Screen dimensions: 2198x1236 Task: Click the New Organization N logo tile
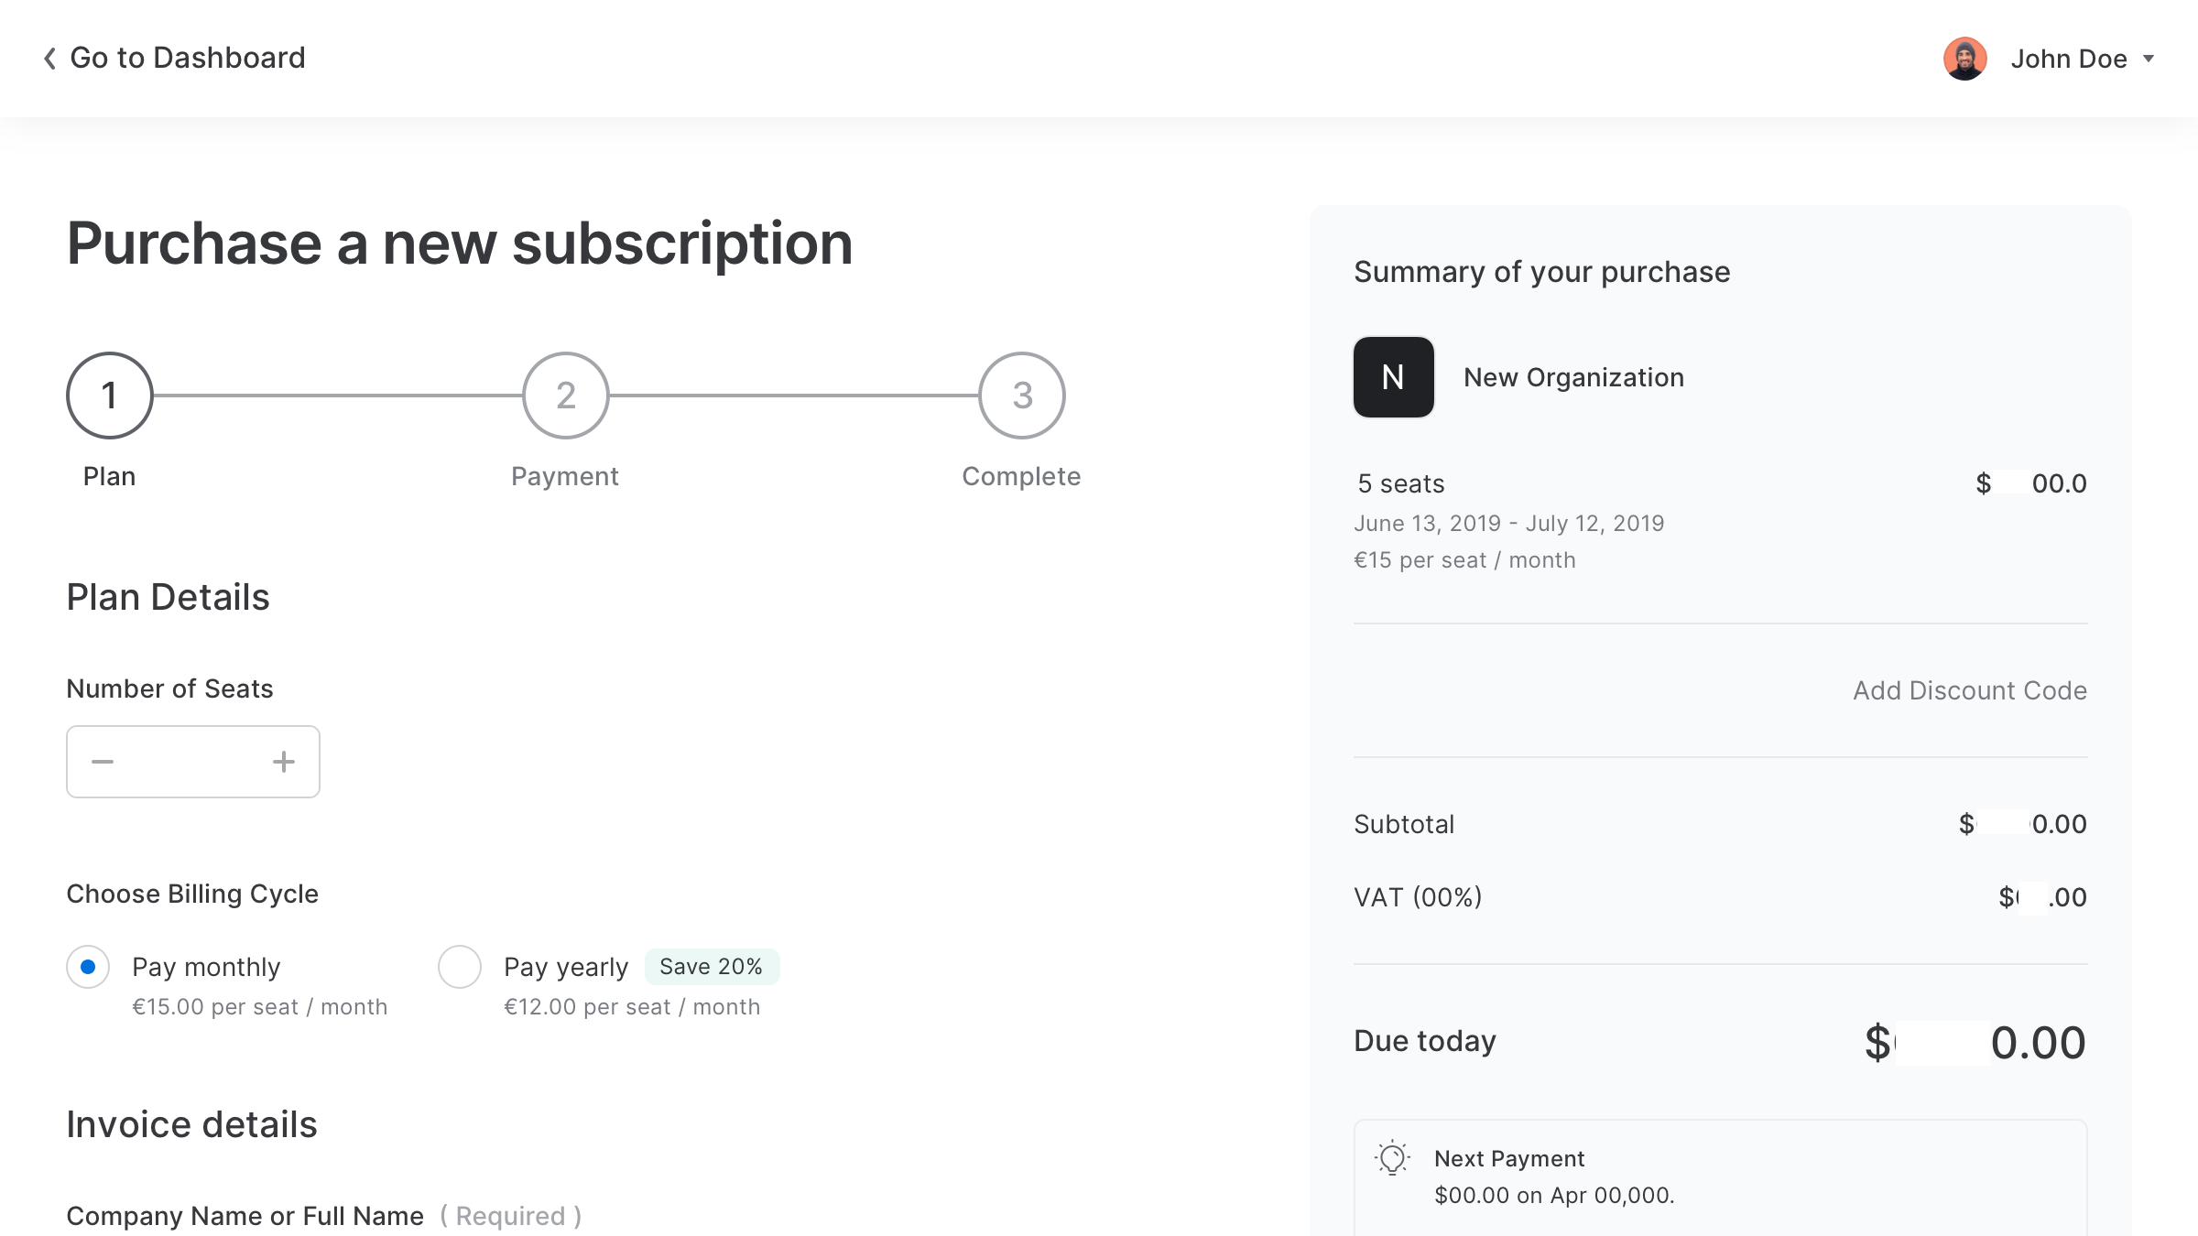pos(1393,377)
